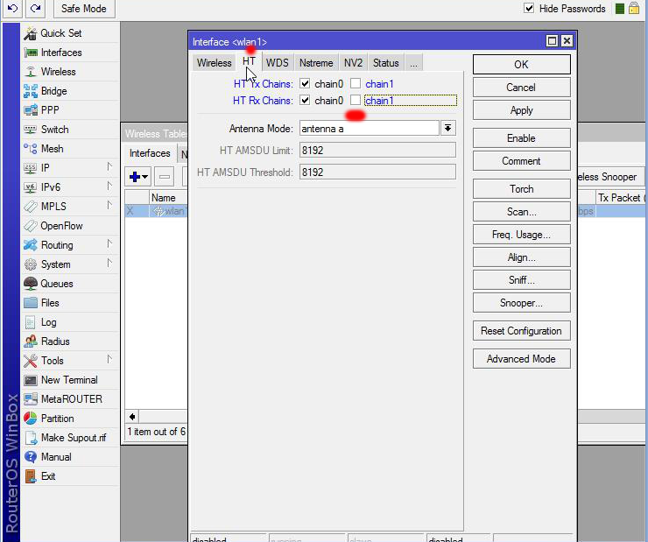Open the Antenna Mode dropdown arrow
This screenshot has width=648, height=542.
[448, 129]
